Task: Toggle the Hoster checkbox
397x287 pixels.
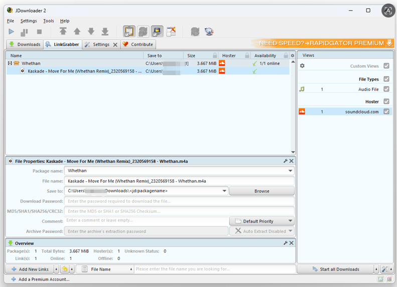Action: [x=386, y=101]
